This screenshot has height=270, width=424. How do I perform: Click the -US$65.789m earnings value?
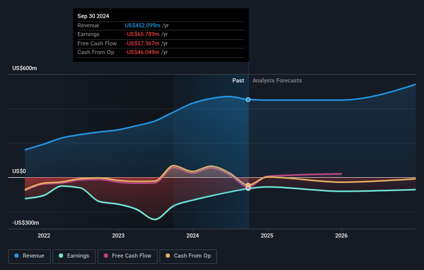pyautogui.click(x=142, y=34)
